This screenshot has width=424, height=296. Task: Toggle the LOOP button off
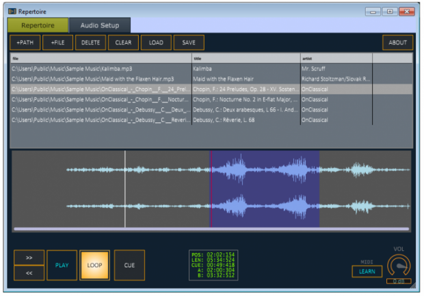(x=94, y=265)
